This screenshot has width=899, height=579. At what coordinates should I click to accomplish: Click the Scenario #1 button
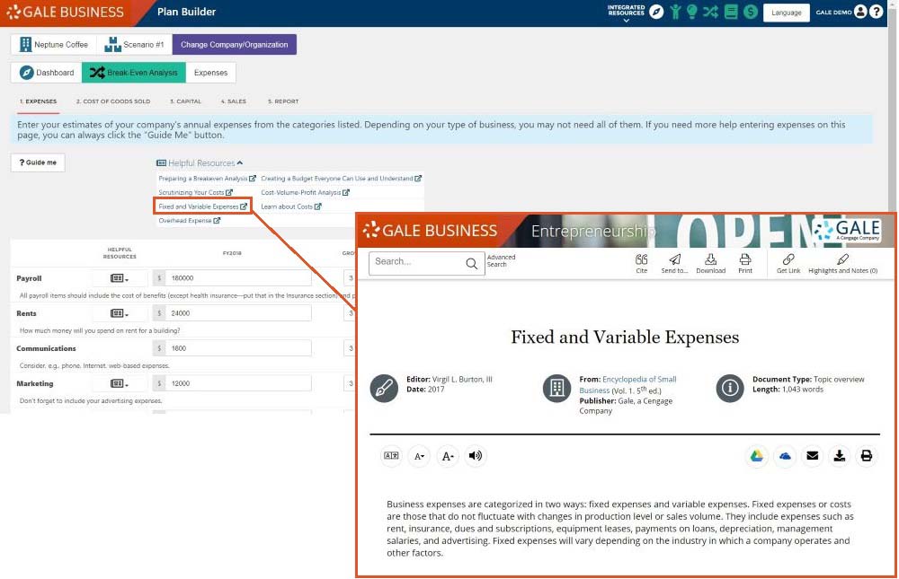coord(134,45)
